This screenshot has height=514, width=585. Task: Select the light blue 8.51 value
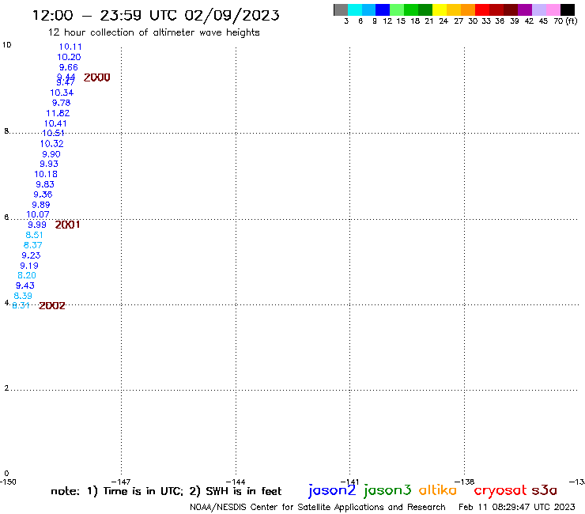[x=34, y=235]
